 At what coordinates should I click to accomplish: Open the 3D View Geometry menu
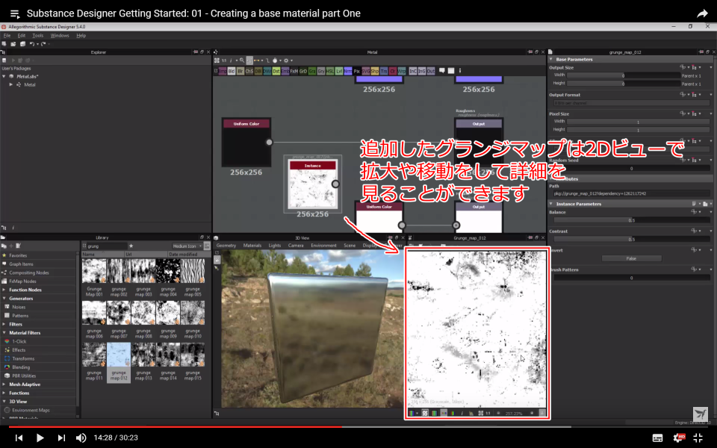(x=226, y=246)
